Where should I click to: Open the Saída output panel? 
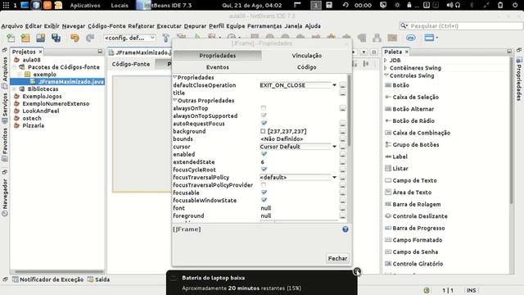[99, 279]
